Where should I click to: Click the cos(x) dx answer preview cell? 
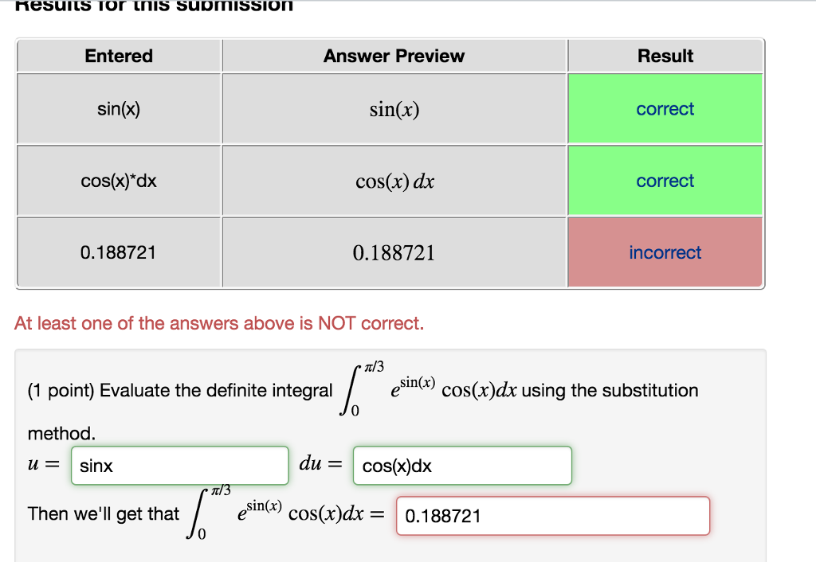click(394, 180)
